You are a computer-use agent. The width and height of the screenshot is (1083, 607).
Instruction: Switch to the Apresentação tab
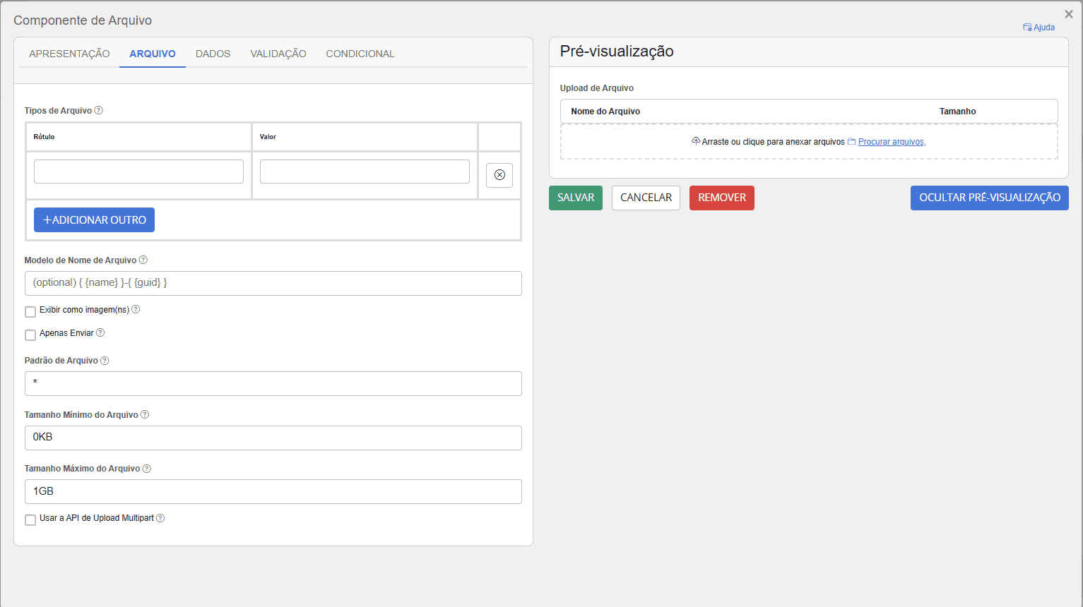69,54
